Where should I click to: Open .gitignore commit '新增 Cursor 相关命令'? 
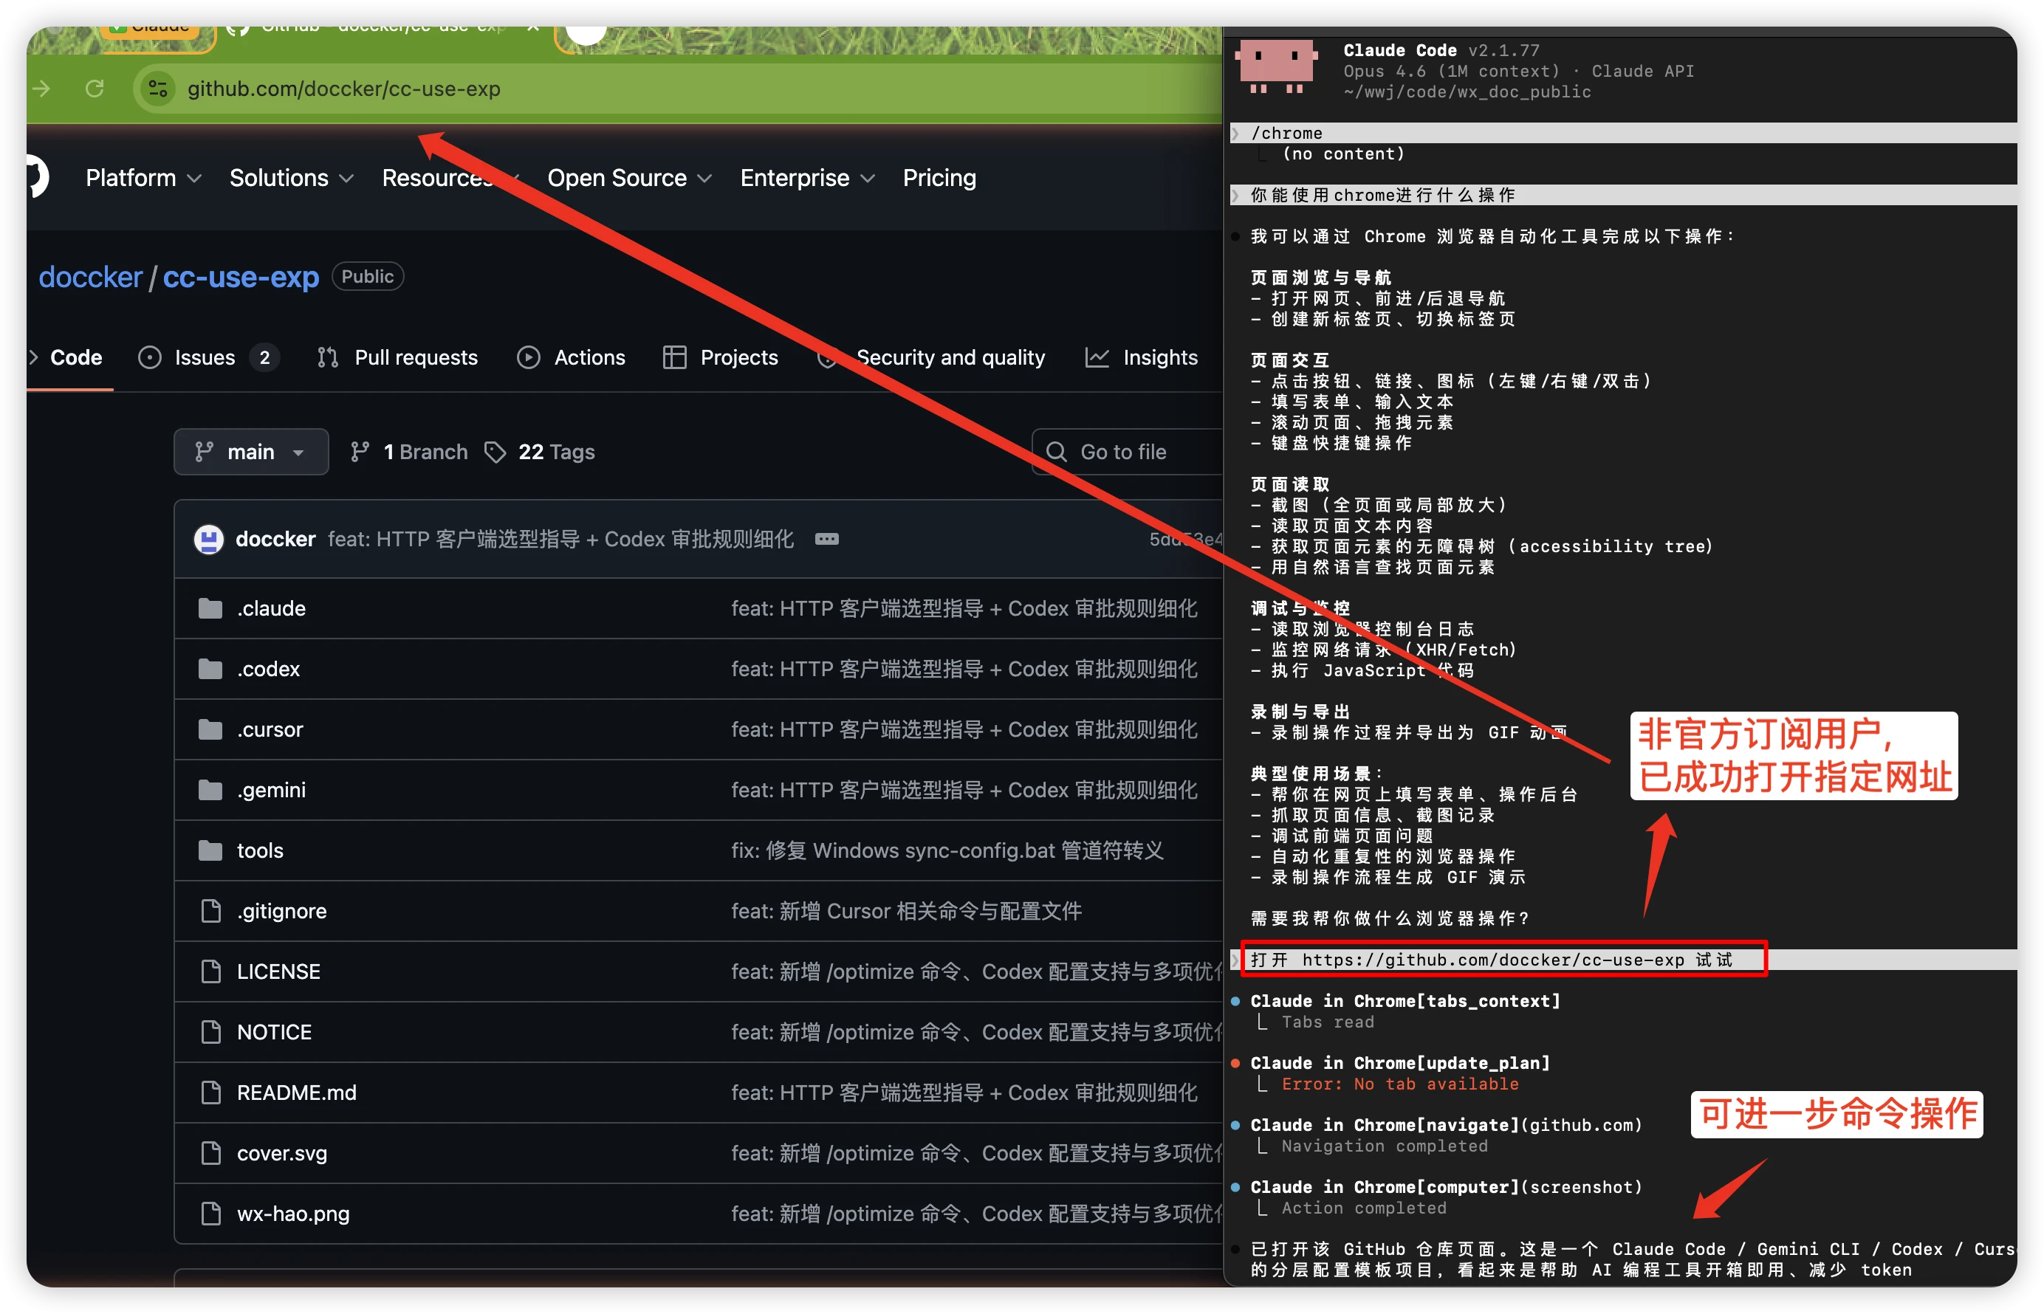pyautogui.click(x=906, y=911)
